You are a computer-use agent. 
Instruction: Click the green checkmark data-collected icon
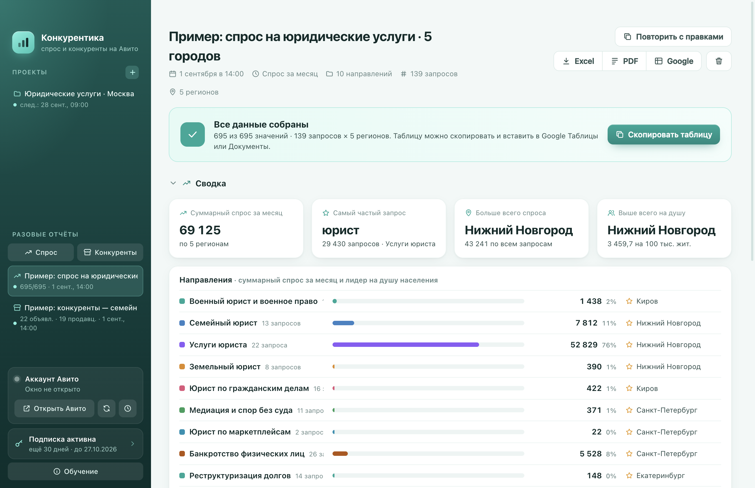(193, 135)
